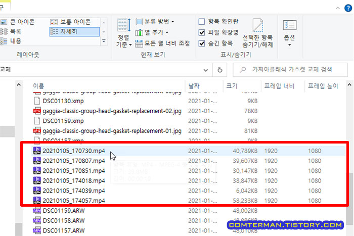354x236 pixels.
Task: Click ARW icon of DSC01158.ARW
Action: (x=37, y=220)
